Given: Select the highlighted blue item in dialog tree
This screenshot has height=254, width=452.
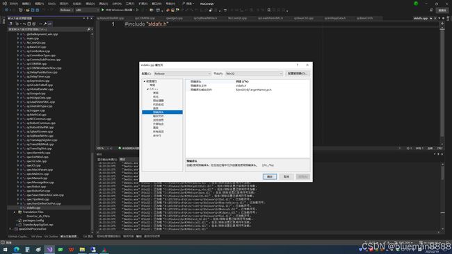Looking at the screenshot, I should 162,112.
